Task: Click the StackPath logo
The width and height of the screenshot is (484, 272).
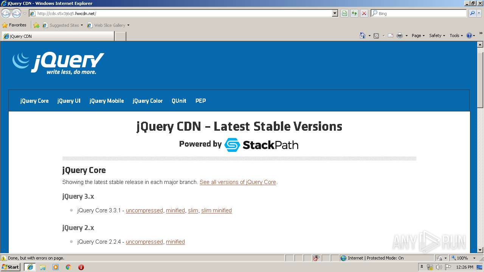Action: [261, 145]
